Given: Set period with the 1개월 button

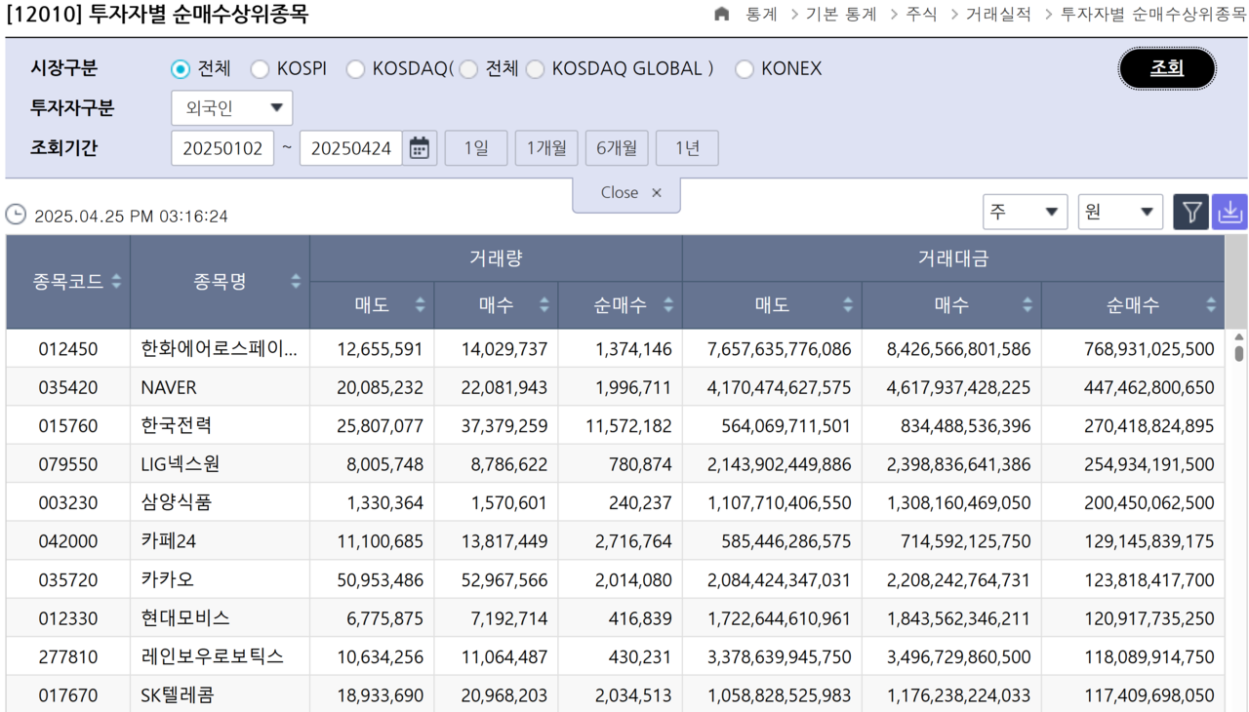Looking at the screenshot, I should 546,148.
